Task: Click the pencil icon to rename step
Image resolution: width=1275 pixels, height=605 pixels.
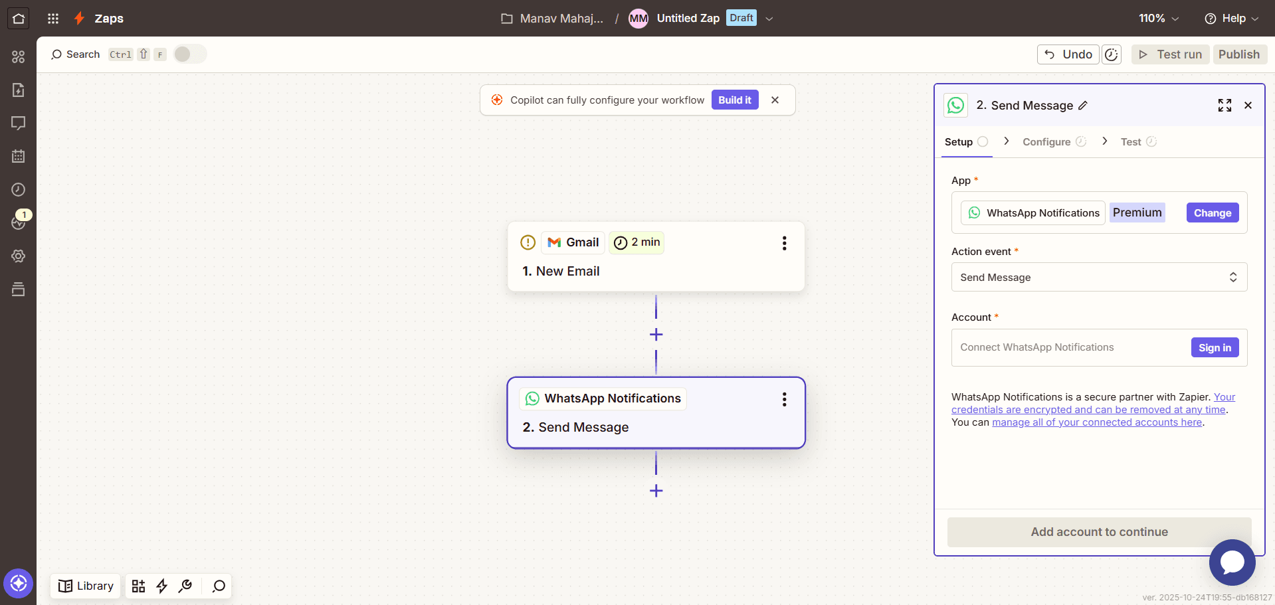Action: click(x=1083, y=106)
